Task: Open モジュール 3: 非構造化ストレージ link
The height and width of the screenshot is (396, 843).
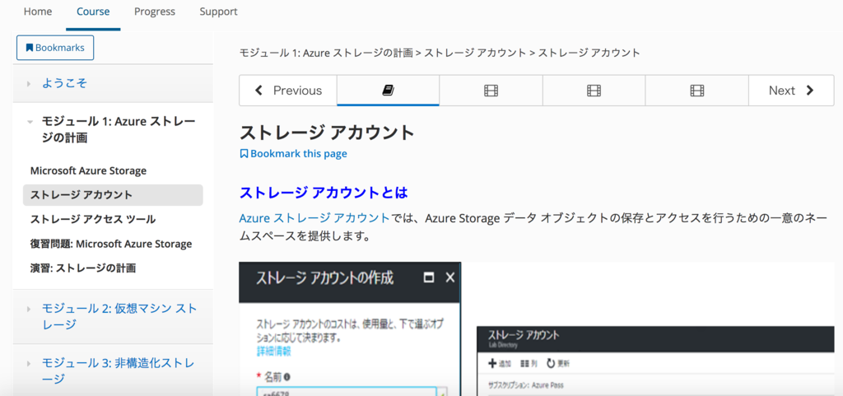Action: pos(119,371)
